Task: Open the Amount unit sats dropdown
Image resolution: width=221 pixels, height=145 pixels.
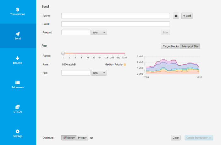Action: [x=99, y=32]
